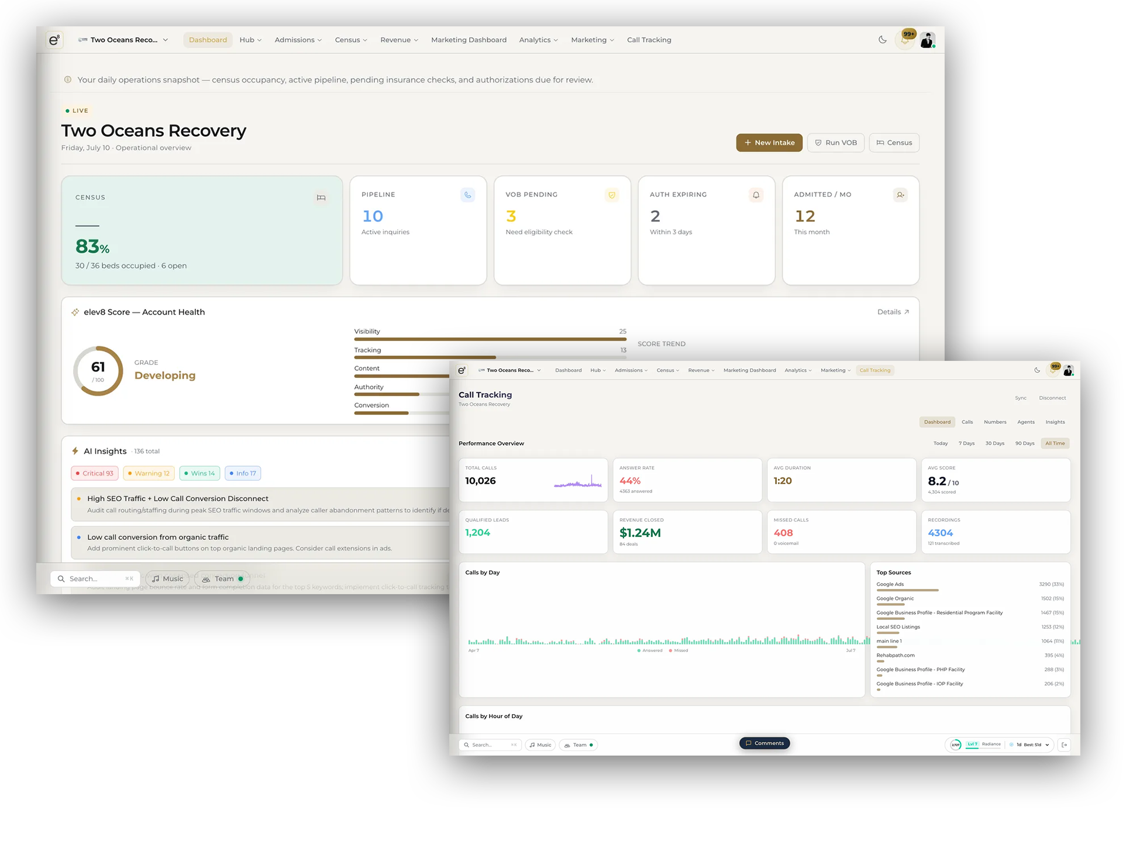Viewport: 1133px width, 841px height.
Task: Select the Today time range
Action: [x=941, y=443]
